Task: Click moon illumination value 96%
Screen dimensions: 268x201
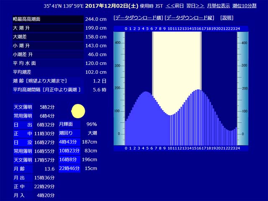Action: tap(92, 124)
